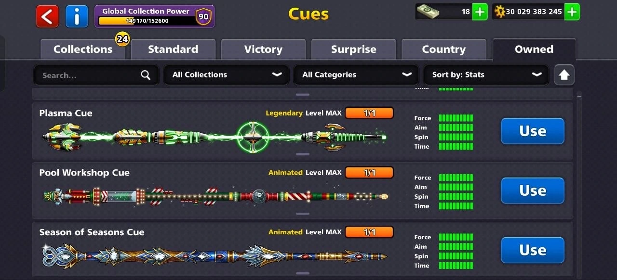This screenshot has height=280, width=617.
Task: Open the blue info icon
Action: point(77,16)
